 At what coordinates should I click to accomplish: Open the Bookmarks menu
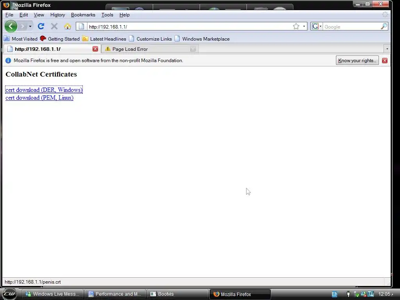pos(83,15)
